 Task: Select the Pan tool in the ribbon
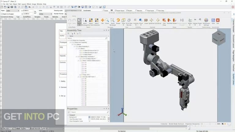coord(103,21)
